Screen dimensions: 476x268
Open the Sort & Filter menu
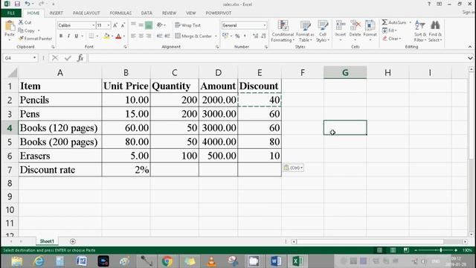coord(420,31)
